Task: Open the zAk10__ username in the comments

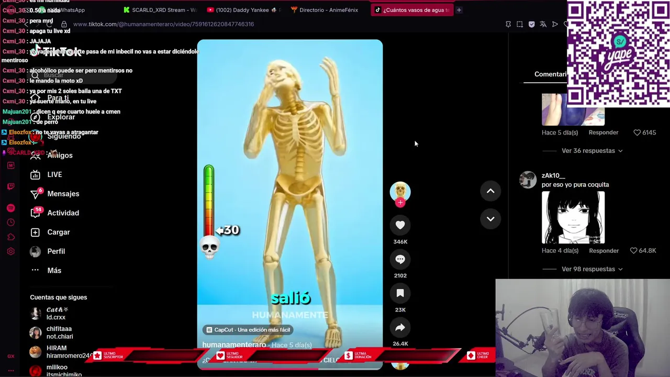Action: [x=553, y=175]
